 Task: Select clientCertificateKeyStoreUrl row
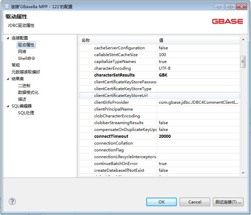tap(160, 96)
